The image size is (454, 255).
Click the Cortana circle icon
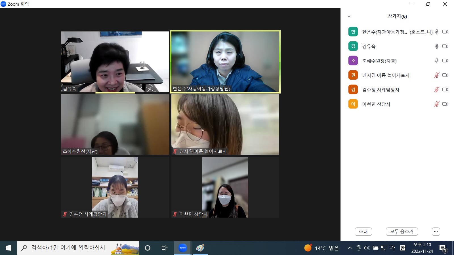(148, 248)
